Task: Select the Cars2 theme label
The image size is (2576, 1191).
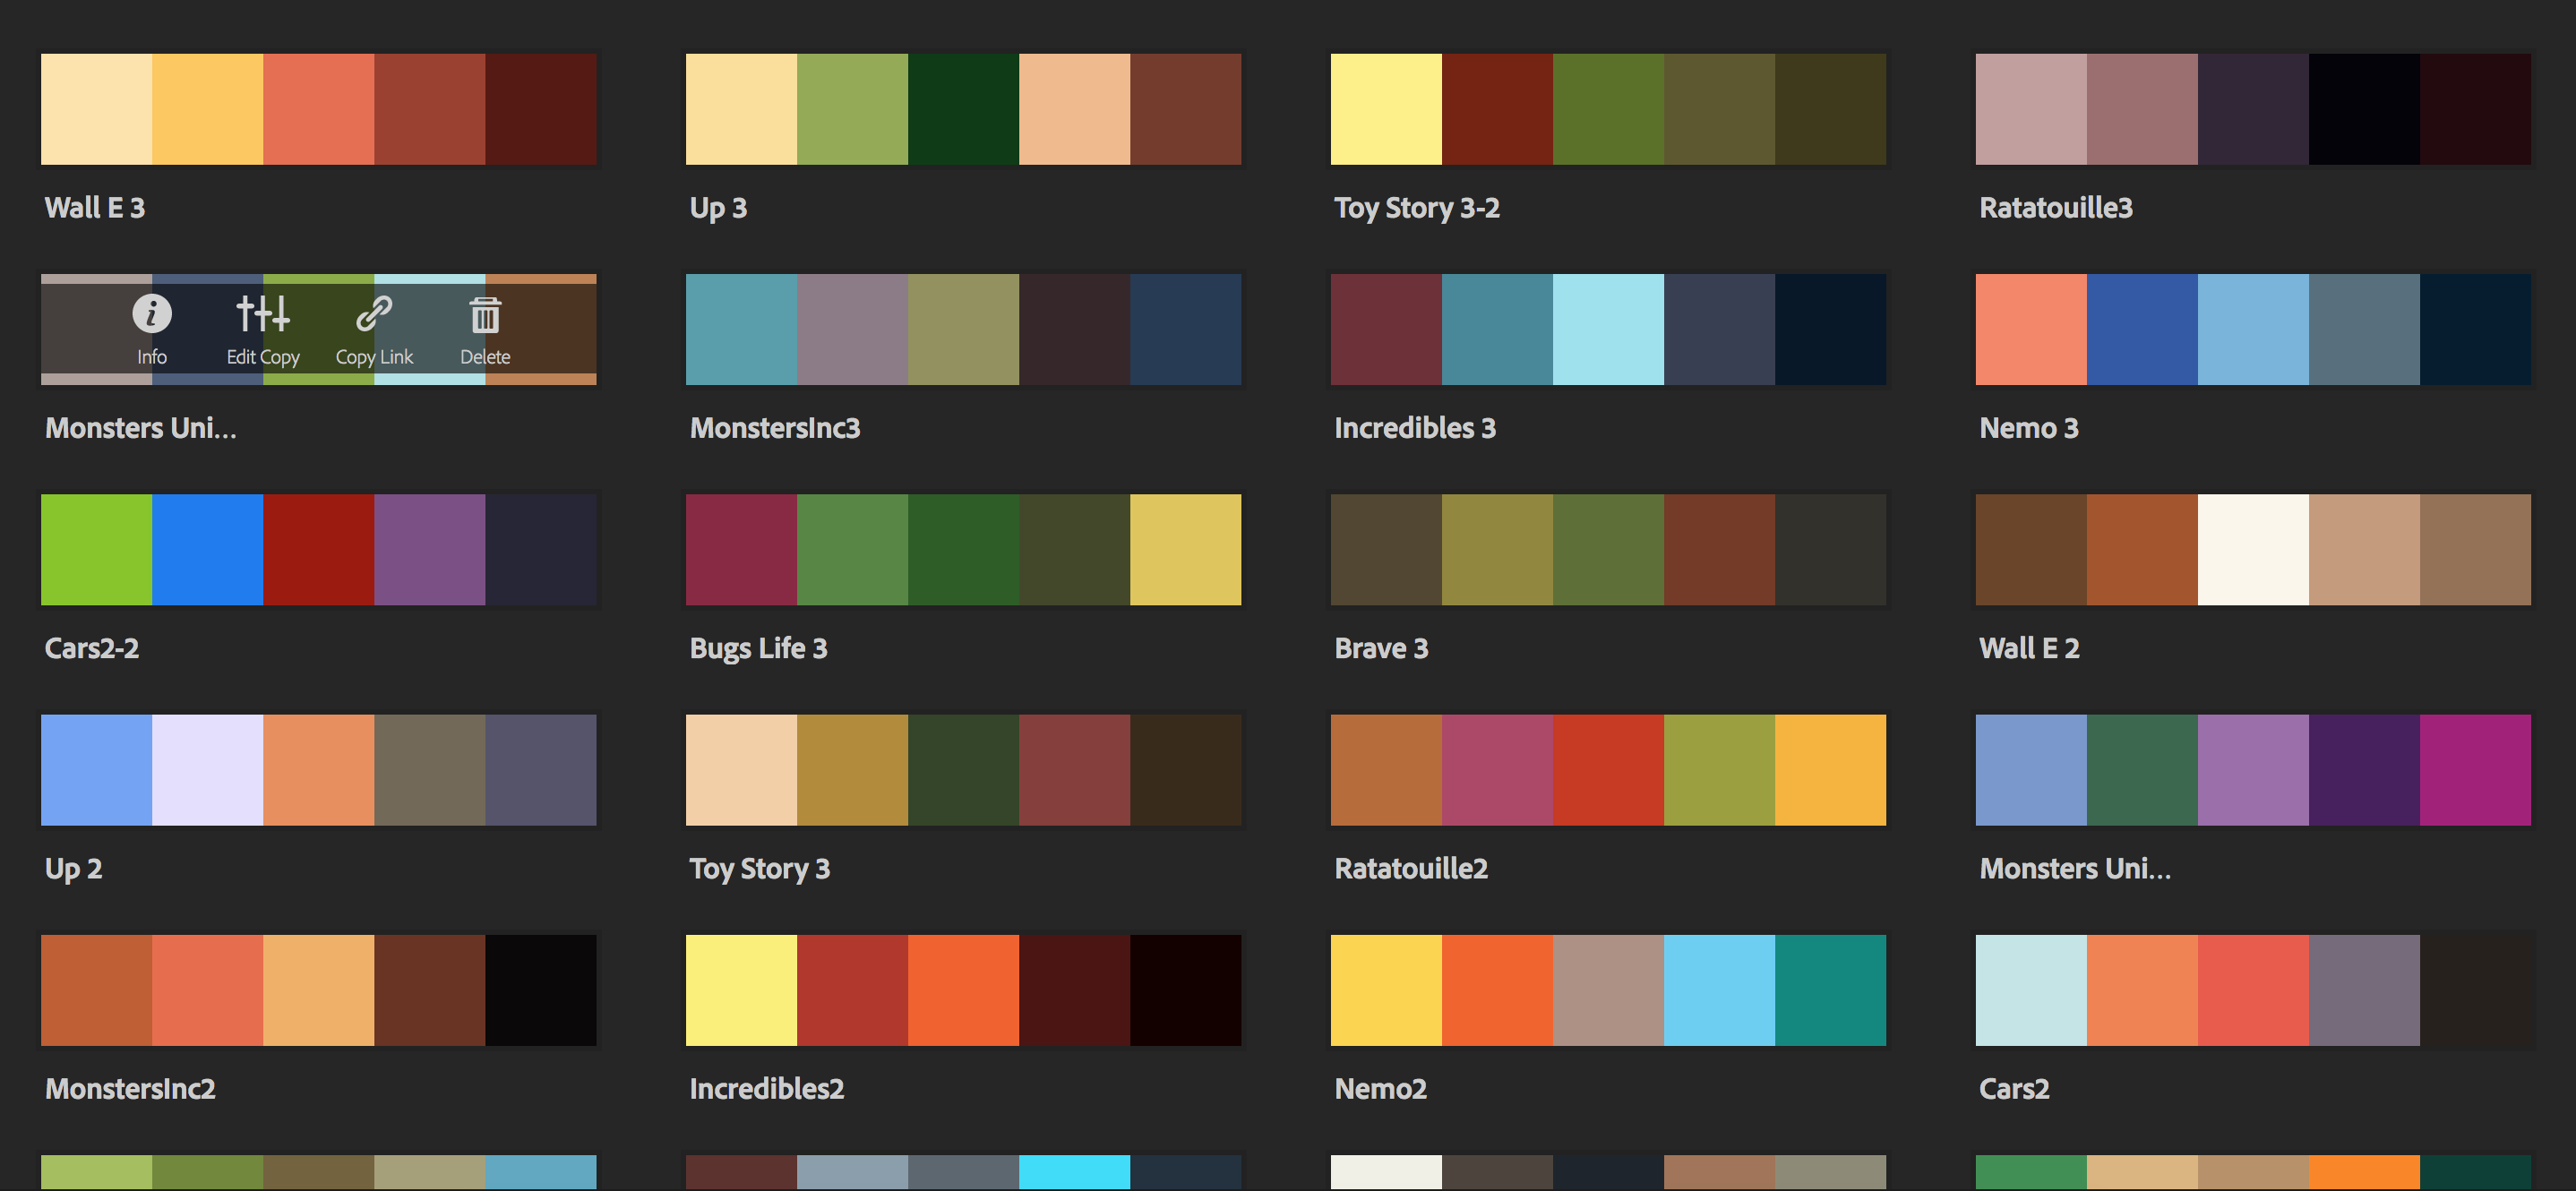Action: (x=2014, y=1088)
